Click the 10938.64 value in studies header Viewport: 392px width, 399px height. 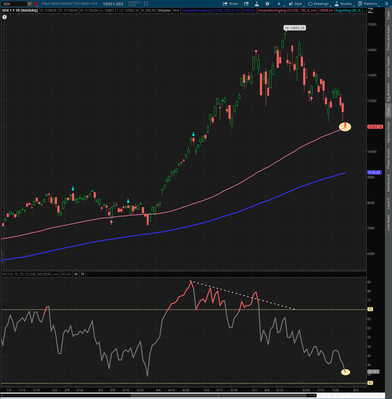point(325,11)
